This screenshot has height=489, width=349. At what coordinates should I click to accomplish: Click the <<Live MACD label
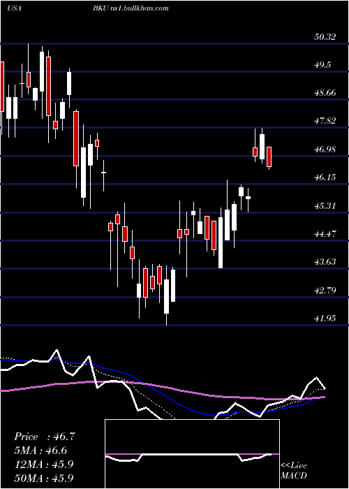(294, 471)
